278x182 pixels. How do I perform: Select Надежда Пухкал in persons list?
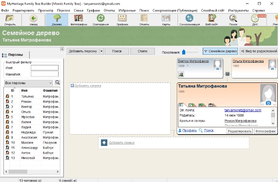coord(32,132)
